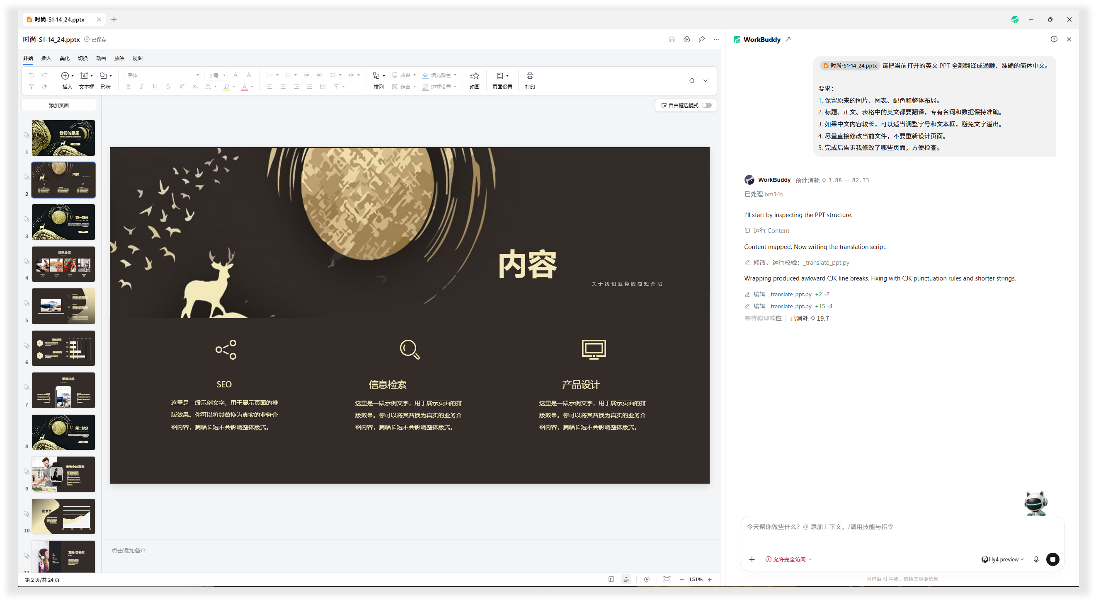
Task: Start slideshow with the play circle icon
Action: click(x=647, y=580)
